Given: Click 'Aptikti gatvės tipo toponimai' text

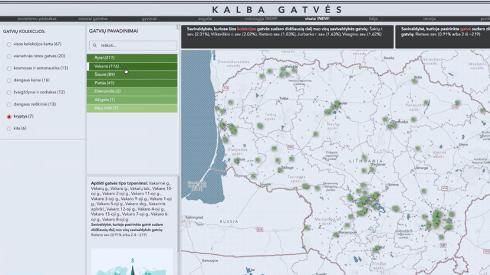Looking at the screenshot, I should (119, 183).
